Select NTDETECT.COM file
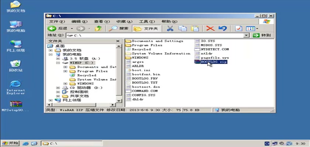The height and width of the screenshot is (147, 310). click(215, 49)
